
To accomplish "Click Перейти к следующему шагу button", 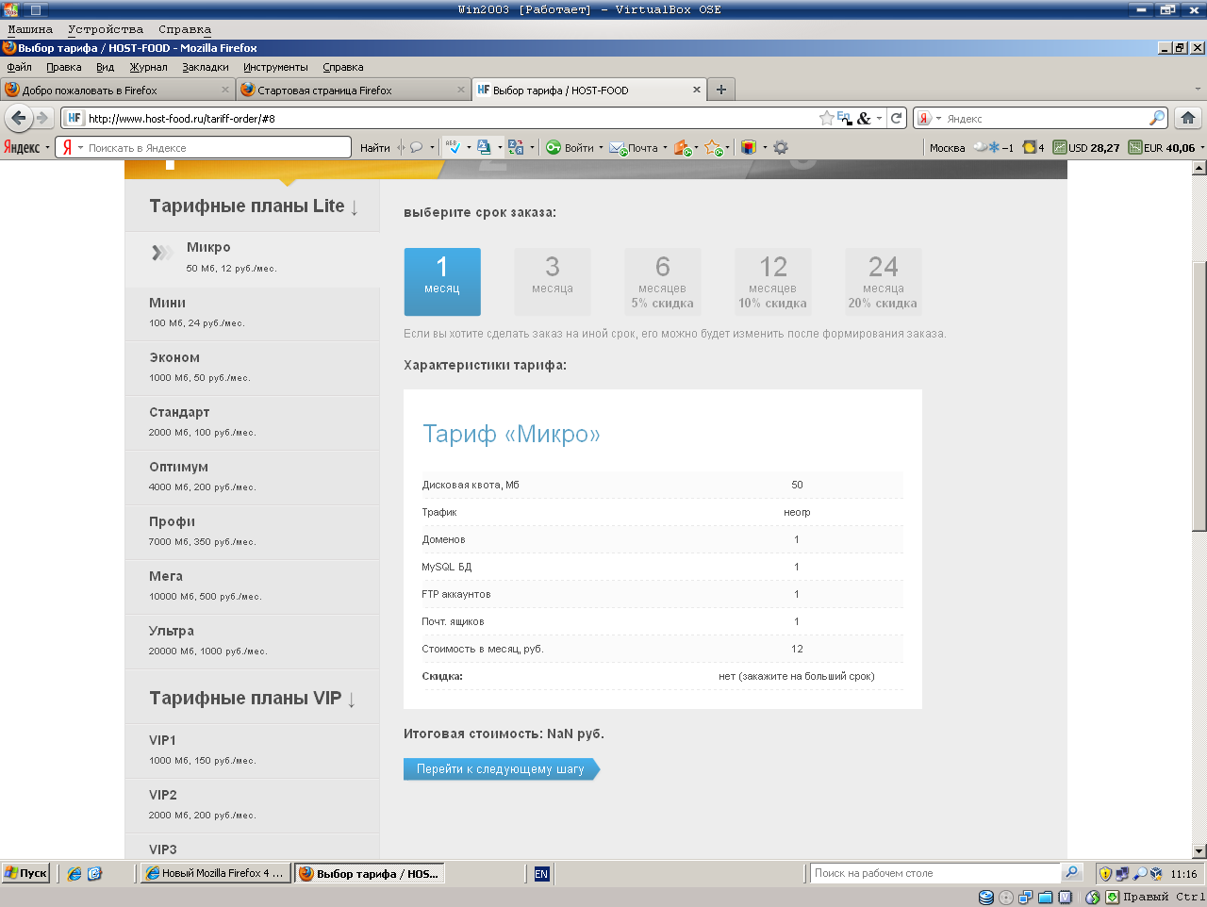I will [501, 769].
